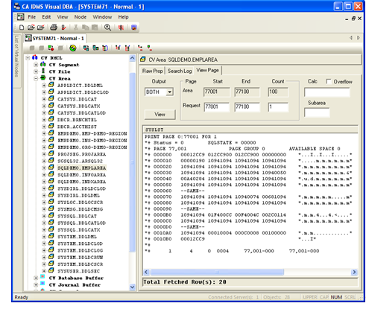This screenshot has width=366, height=309.
Task: Click the first teal window icon after refresh
Action: [x=86, y=48]
